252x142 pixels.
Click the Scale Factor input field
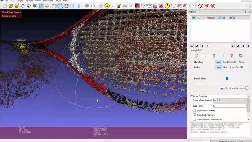(230, 106)
